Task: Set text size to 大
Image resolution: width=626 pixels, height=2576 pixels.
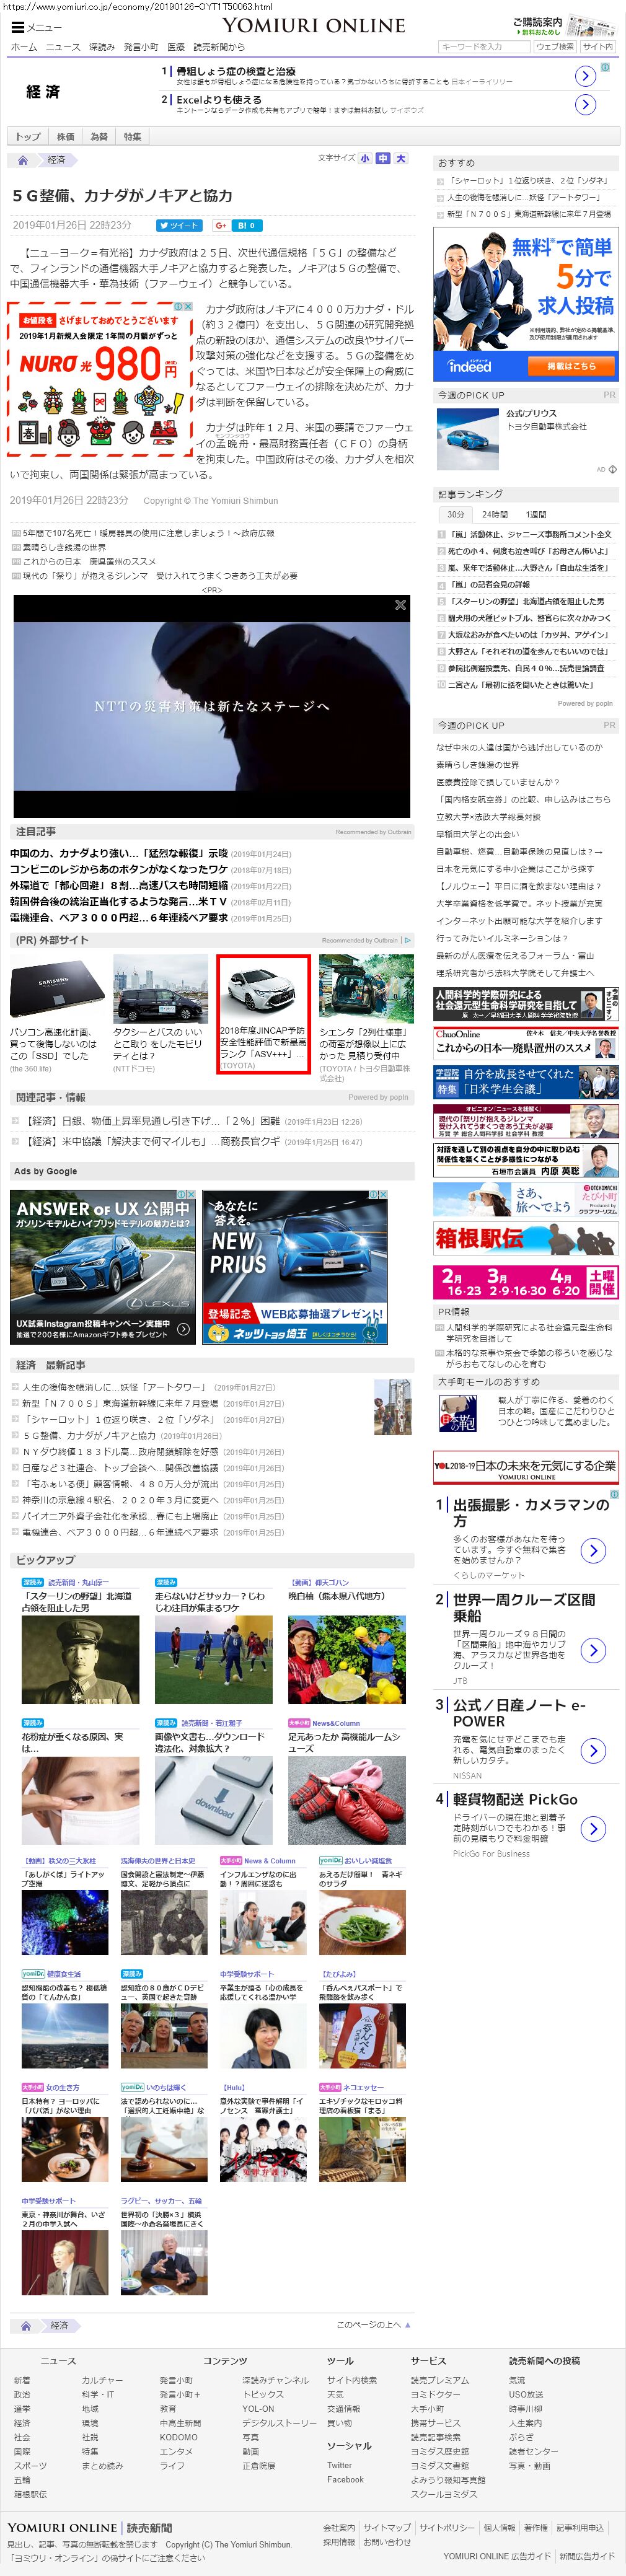Action: tap(401, 158)
